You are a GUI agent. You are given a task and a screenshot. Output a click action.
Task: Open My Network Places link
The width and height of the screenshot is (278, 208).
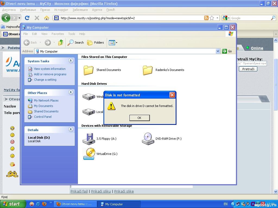click(x=46, y=100)
